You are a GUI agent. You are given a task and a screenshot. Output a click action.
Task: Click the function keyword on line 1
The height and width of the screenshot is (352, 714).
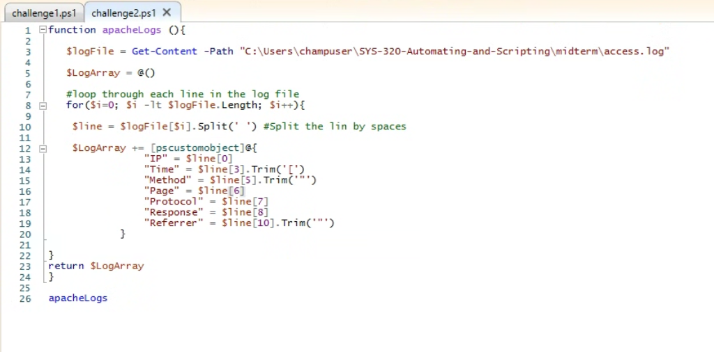(x=72, y=30)
